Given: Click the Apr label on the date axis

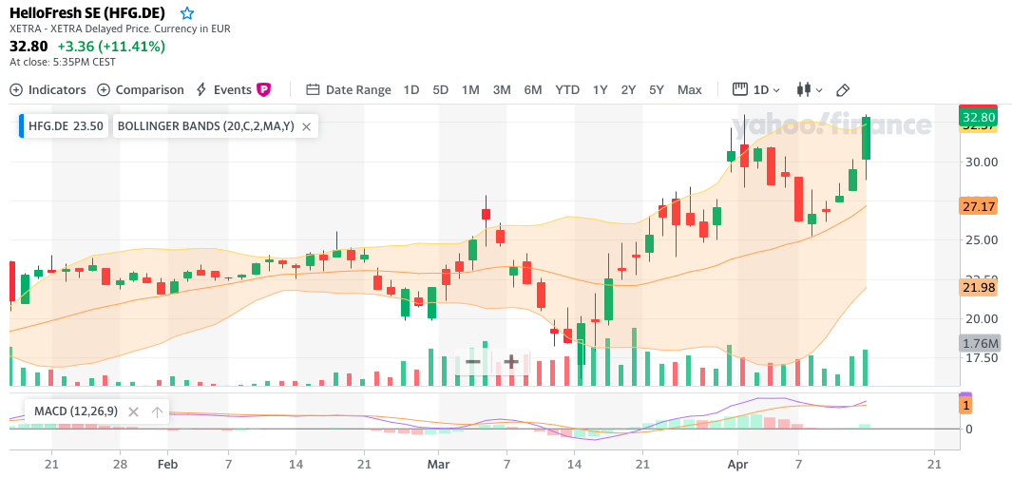Looking at the screenshot, I should tap(737, 464).
